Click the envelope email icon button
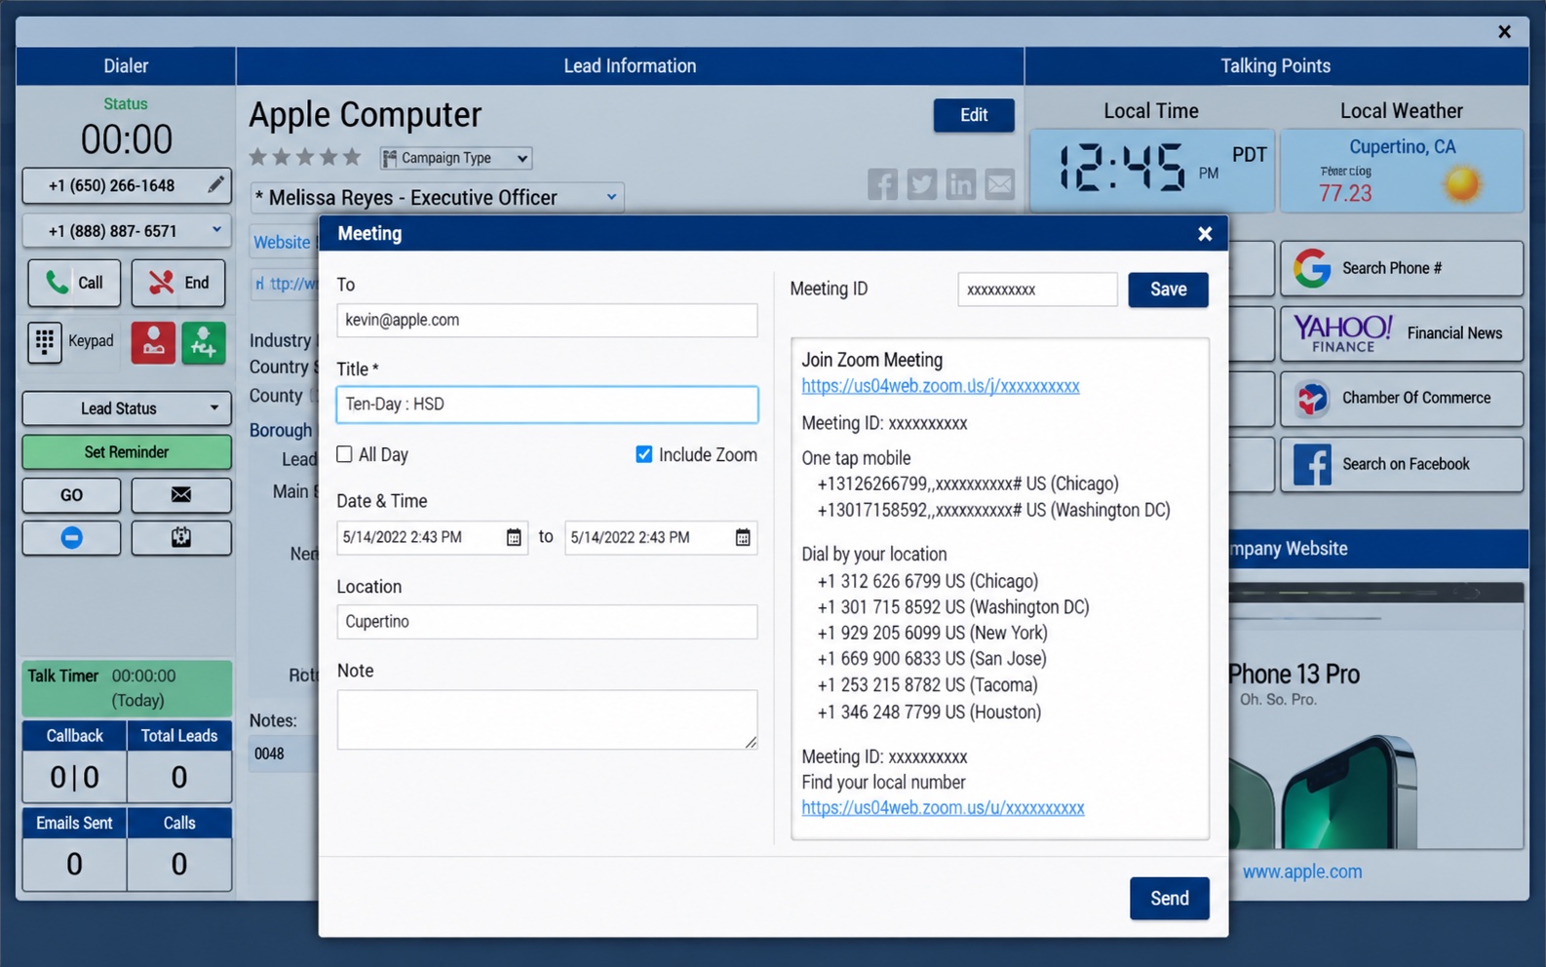This screenshot has height=967, width=1546. click(x=181, y=495)
